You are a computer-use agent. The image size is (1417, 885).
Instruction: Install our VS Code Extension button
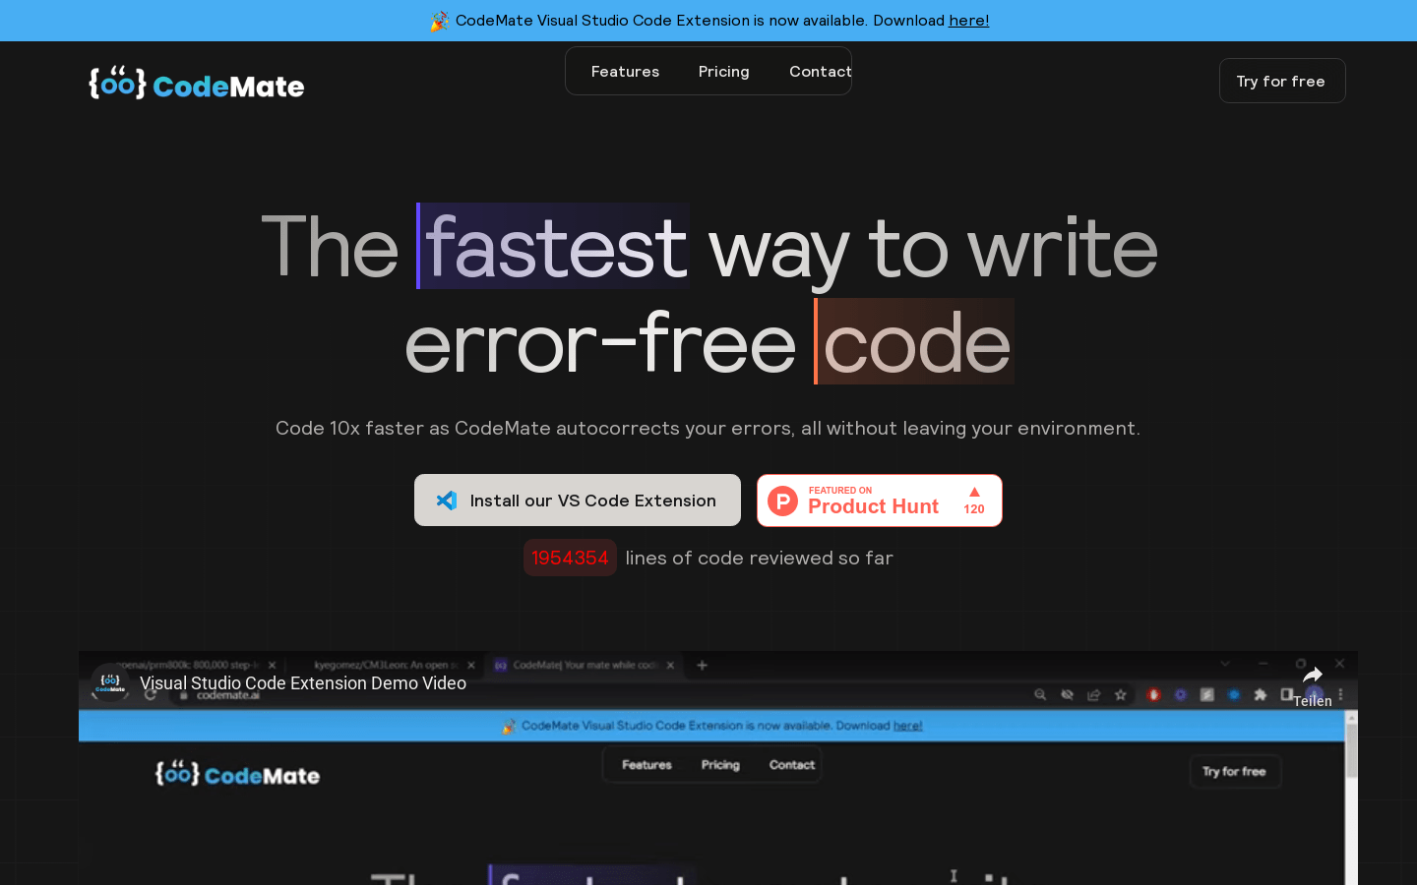[578, 501]
